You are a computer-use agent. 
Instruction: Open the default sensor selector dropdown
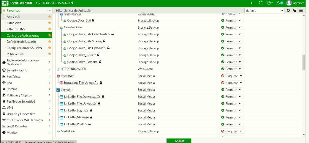pyautogui.click(x=264, y=10)
